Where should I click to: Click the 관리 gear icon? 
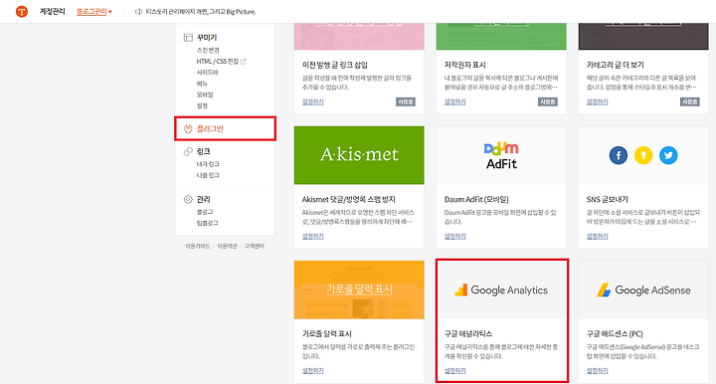[x=188, y=199]
